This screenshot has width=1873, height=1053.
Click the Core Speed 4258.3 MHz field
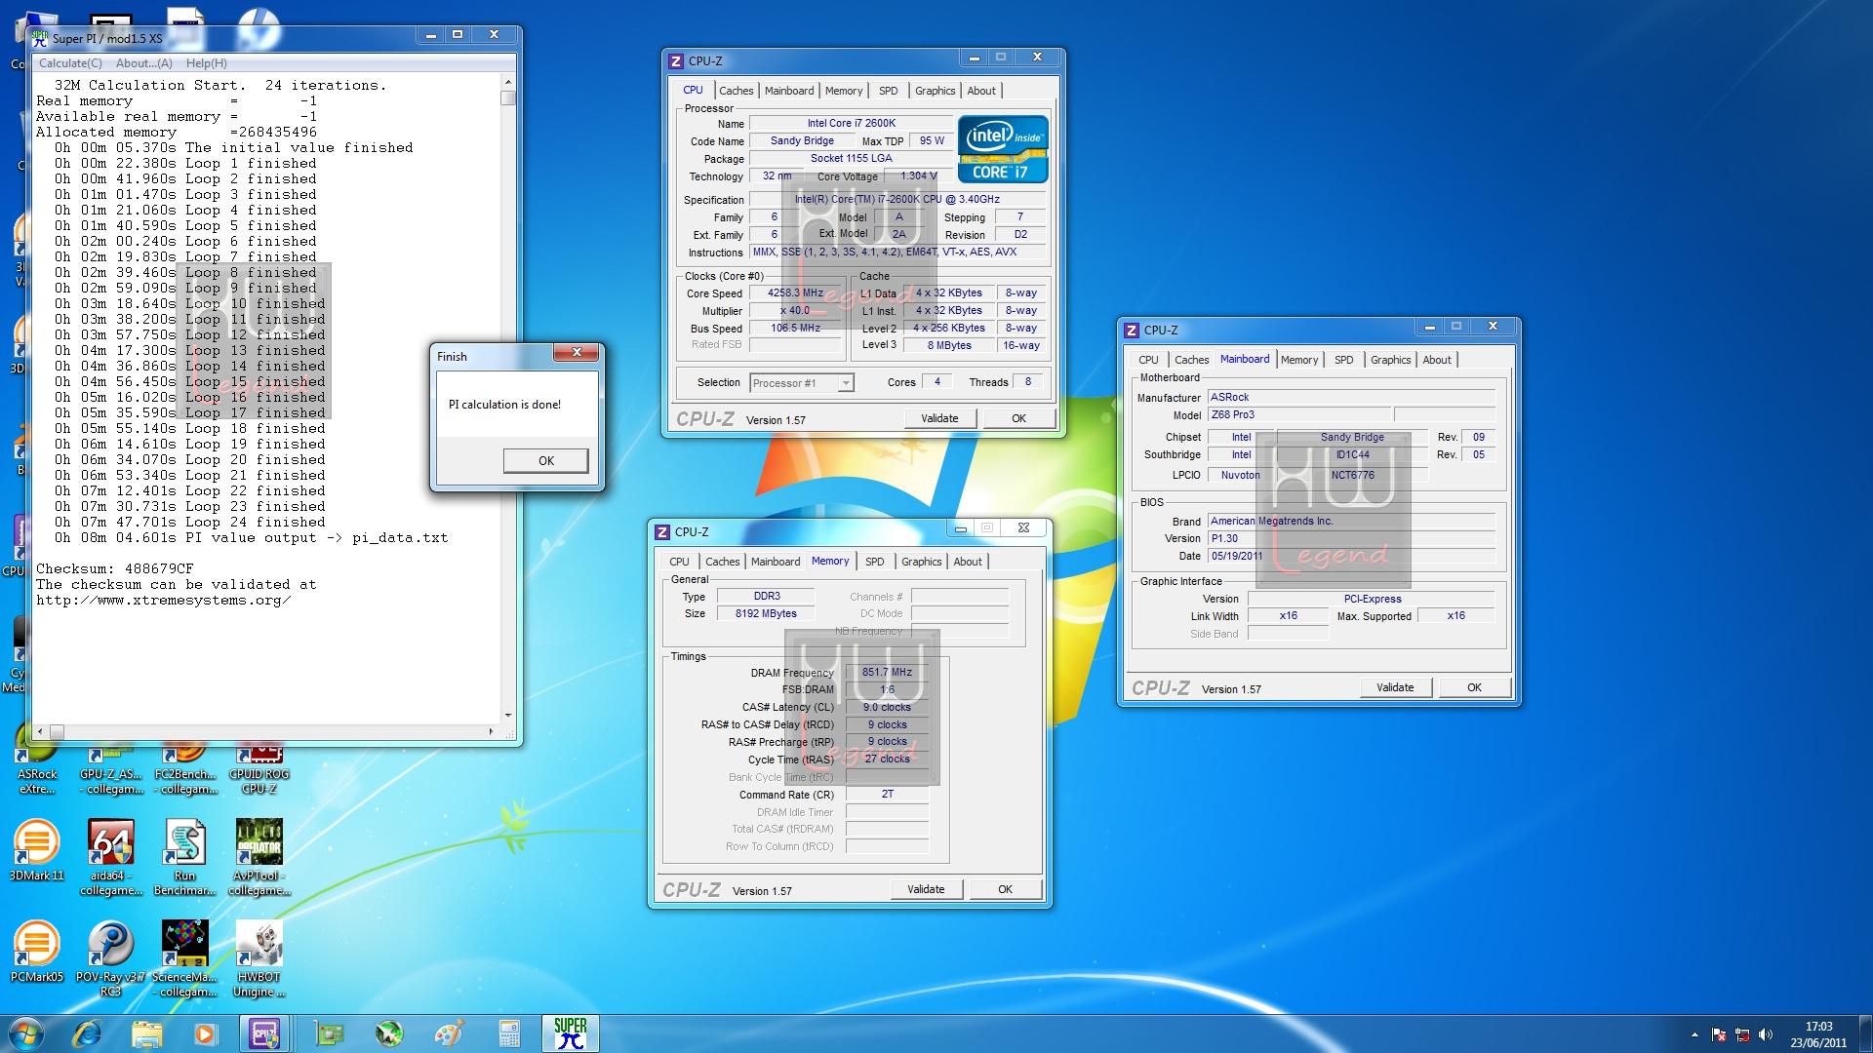pos(795,292)
